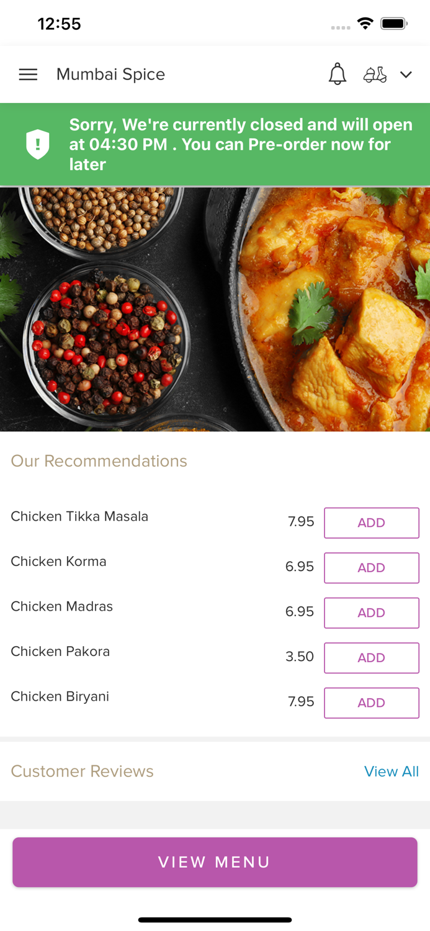Tap the battery indicator
Viewport: 430px width, 931px height.
tap(393, 22)
